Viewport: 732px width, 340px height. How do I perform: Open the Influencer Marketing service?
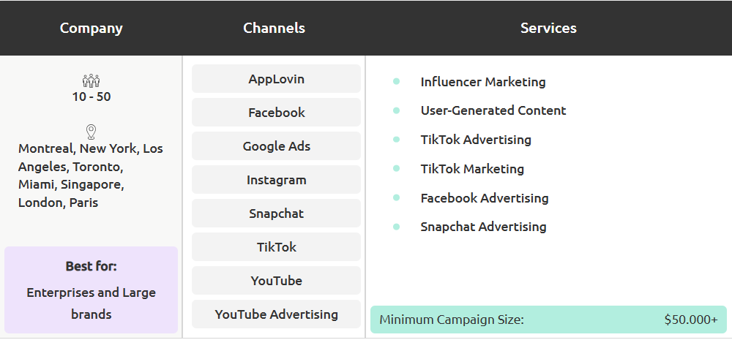click(x=482, y=82)
